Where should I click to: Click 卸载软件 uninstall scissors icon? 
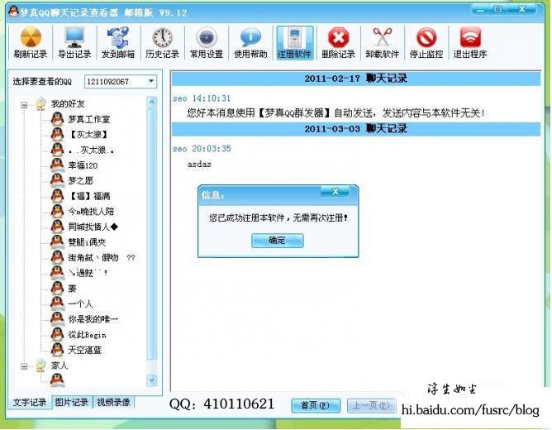(383, 43)
